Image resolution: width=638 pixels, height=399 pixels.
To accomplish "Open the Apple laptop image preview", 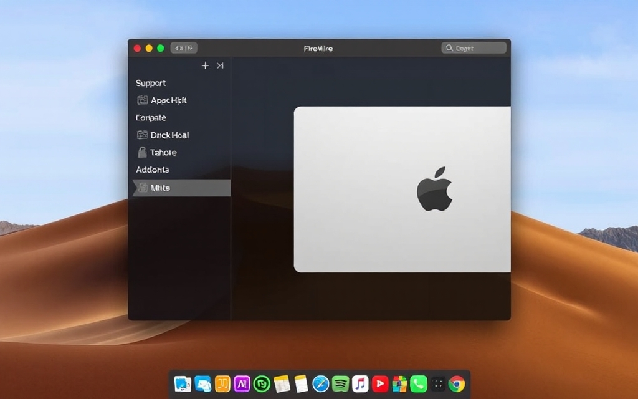I will point(402,190).
